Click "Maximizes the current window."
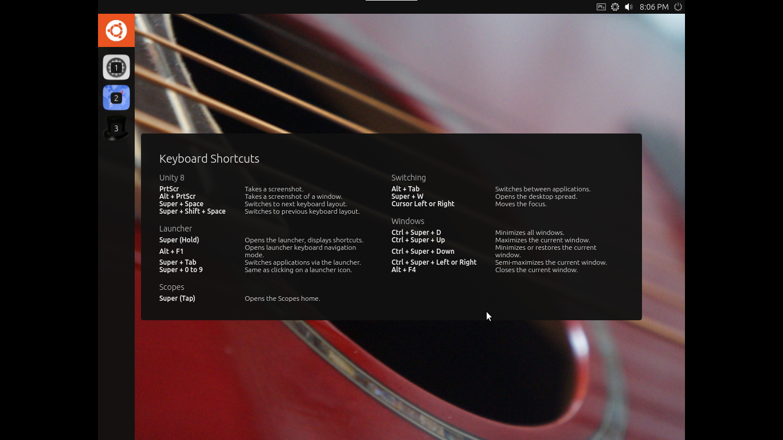This screenshot has height=440, width=783. coord(543,240)
